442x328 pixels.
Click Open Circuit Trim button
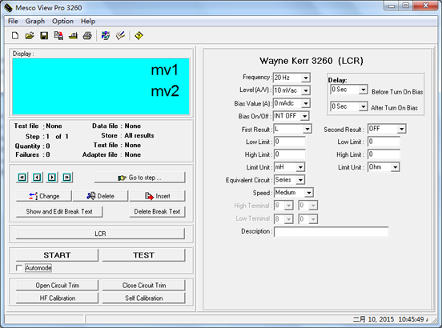pyautogui.click(x=57, y=286)
